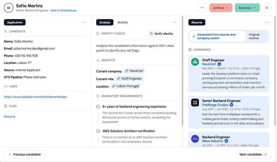Click the Analysis panel vertical scrollbar

coord(182,71)
